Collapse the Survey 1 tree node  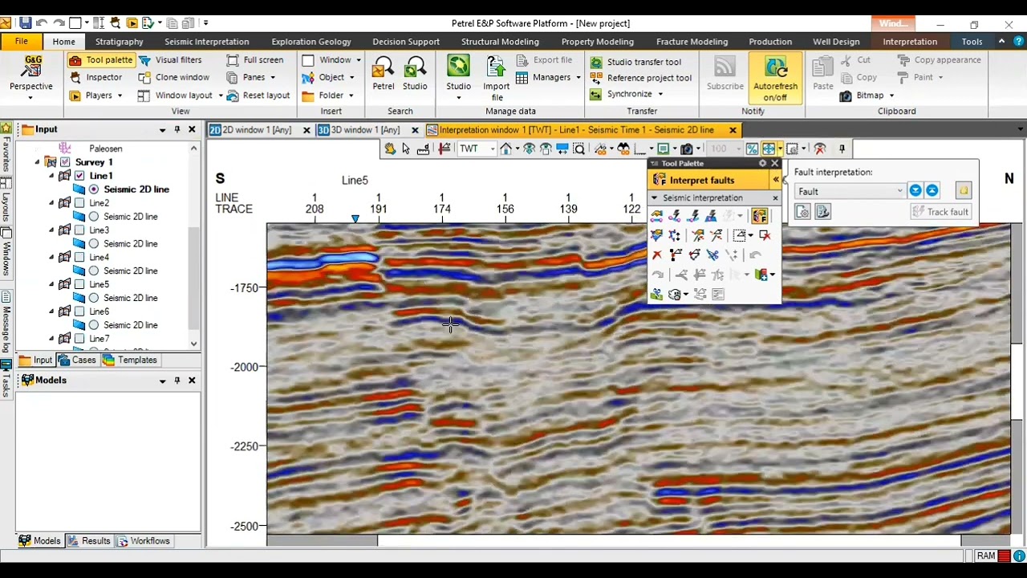(37, 162)
